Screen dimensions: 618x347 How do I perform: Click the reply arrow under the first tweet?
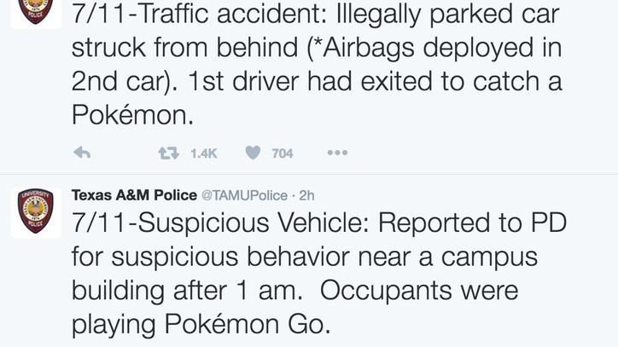tap(82, 153)
